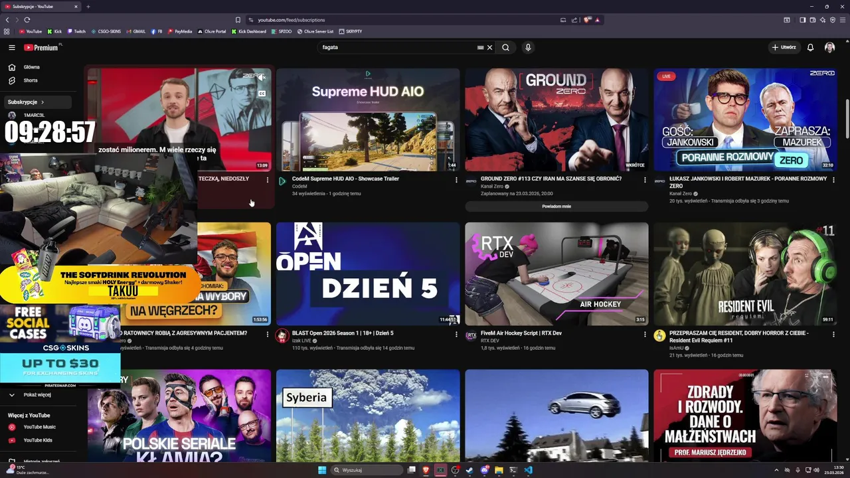Open a new browser tab
The width and height of the screenshot is (850, 478).
[88, 7]
